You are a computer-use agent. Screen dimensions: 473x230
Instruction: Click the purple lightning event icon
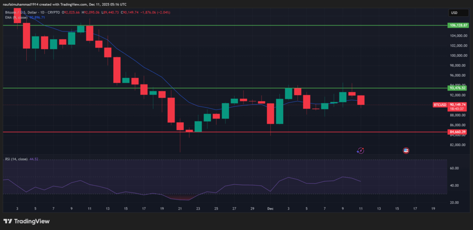coord(361,151)
